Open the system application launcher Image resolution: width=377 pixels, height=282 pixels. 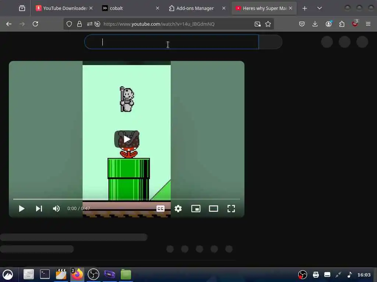[x=8, y=275]
